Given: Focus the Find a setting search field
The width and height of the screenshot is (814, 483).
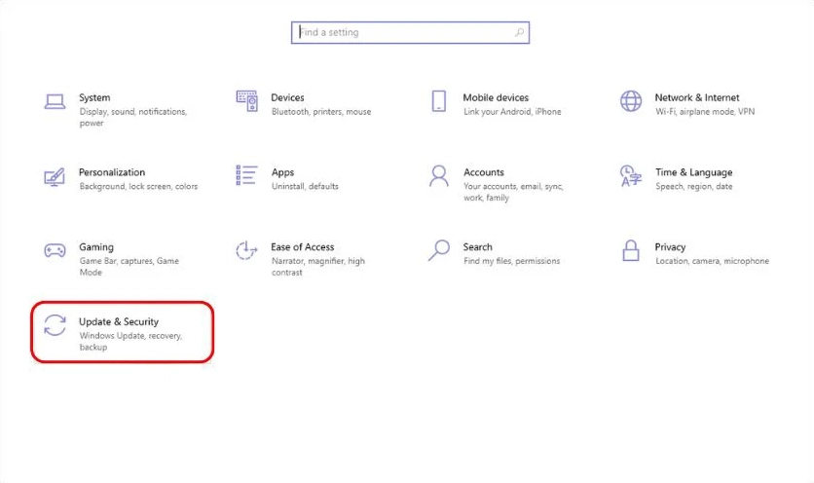Looking at the screenshot, I should click(410, 32).
